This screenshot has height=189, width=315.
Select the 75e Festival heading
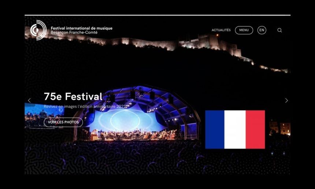73,96
